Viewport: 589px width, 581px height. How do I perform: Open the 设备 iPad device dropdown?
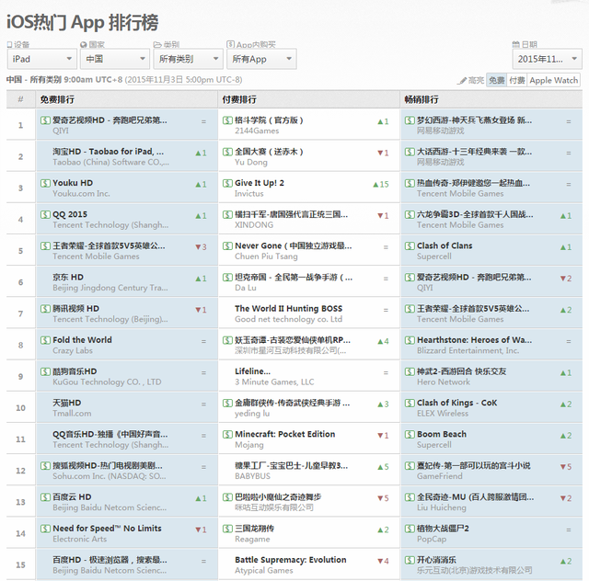[41, 59]
